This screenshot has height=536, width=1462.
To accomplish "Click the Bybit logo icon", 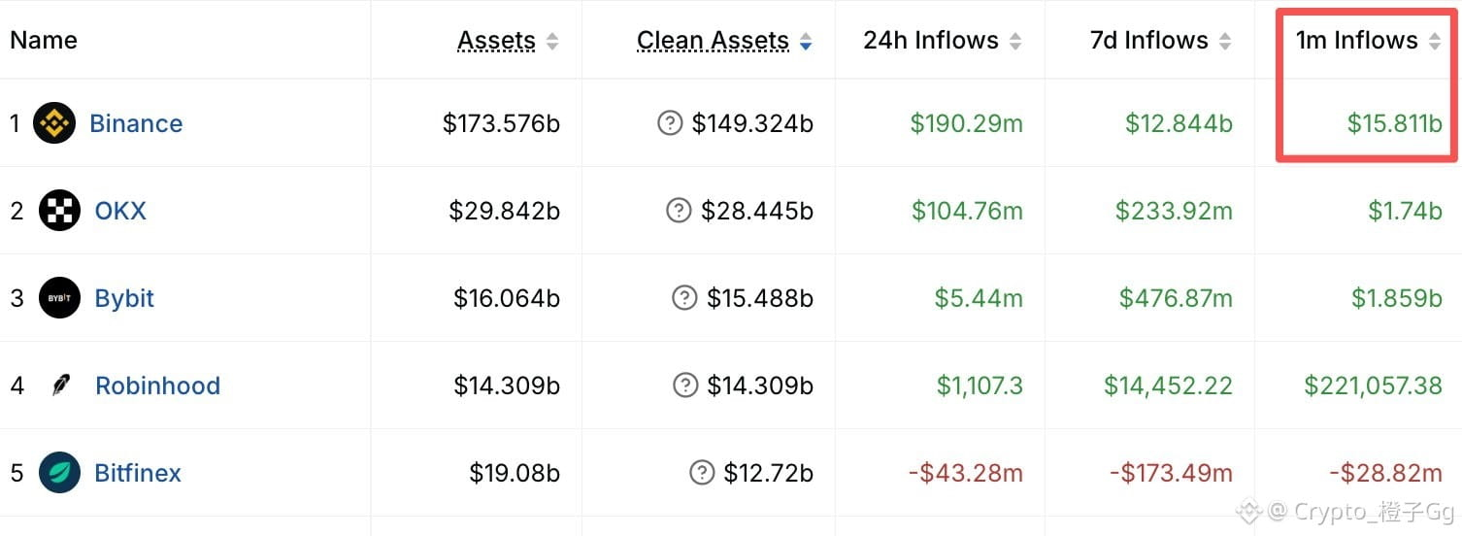I will (59, 298).
